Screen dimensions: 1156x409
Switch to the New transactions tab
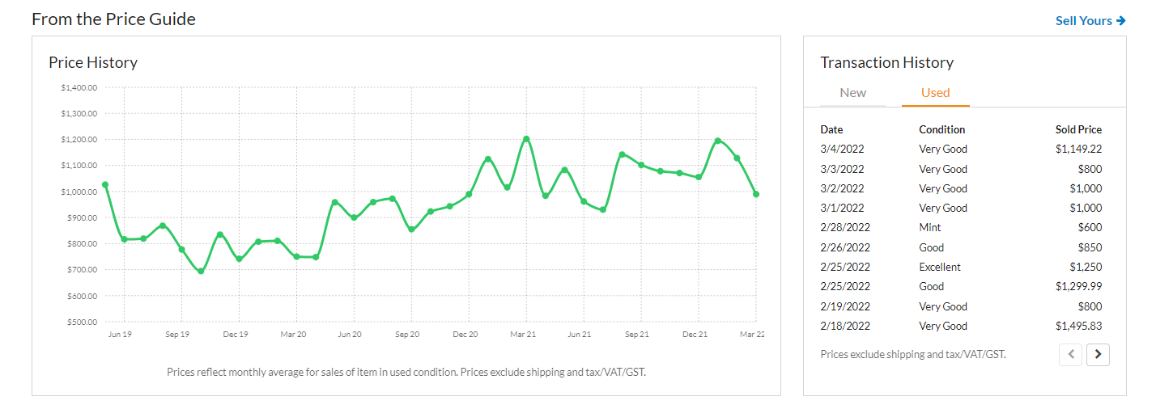pyautogui.click(x=852, y=93)
